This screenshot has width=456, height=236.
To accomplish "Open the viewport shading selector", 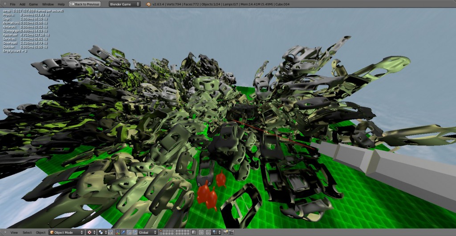I will pos(91,232).
